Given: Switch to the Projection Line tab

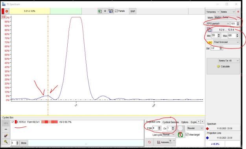Looking at the screenshot, I should pyautogui.click(x=153, y=122).
